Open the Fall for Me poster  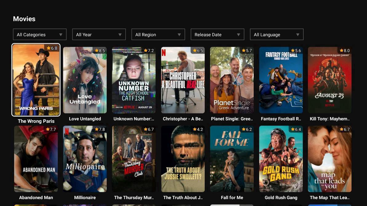232,159
